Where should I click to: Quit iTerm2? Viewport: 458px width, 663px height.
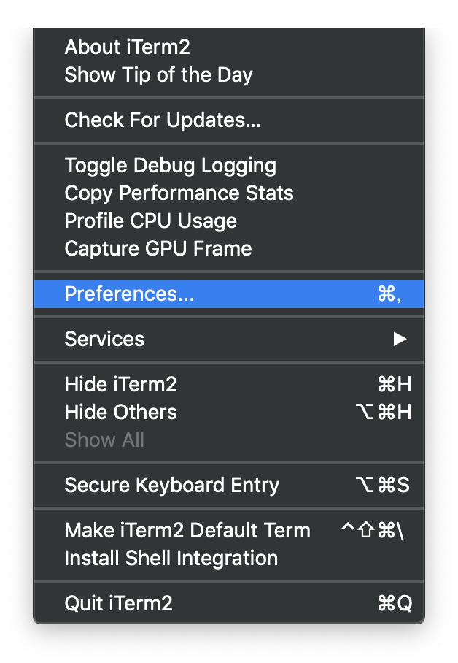click(117, 603)
